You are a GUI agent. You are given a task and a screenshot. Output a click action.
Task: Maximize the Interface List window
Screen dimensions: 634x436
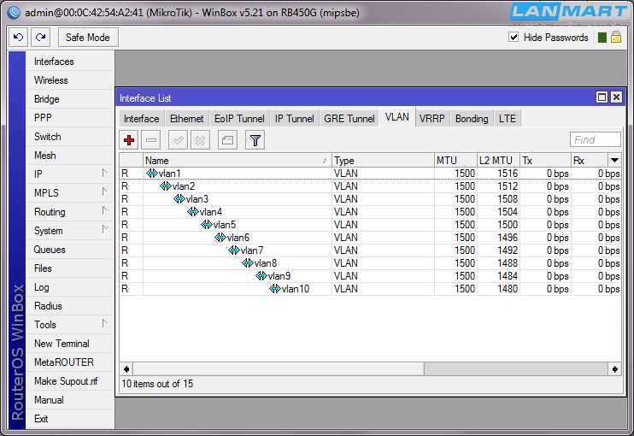(x=602, y=97)
